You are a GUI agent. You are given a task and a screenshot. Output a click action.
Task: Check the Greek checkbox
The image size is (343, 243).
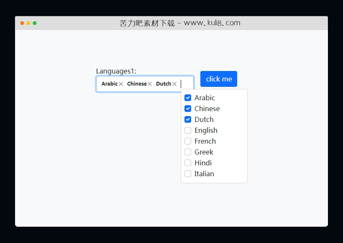point(188,152)
